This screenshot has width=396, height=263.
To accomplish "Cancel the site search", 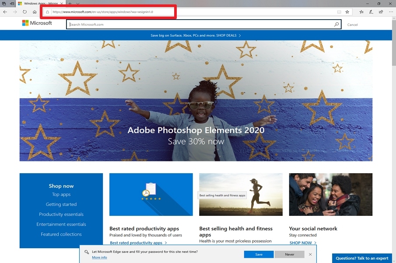I will click(352, 25).
